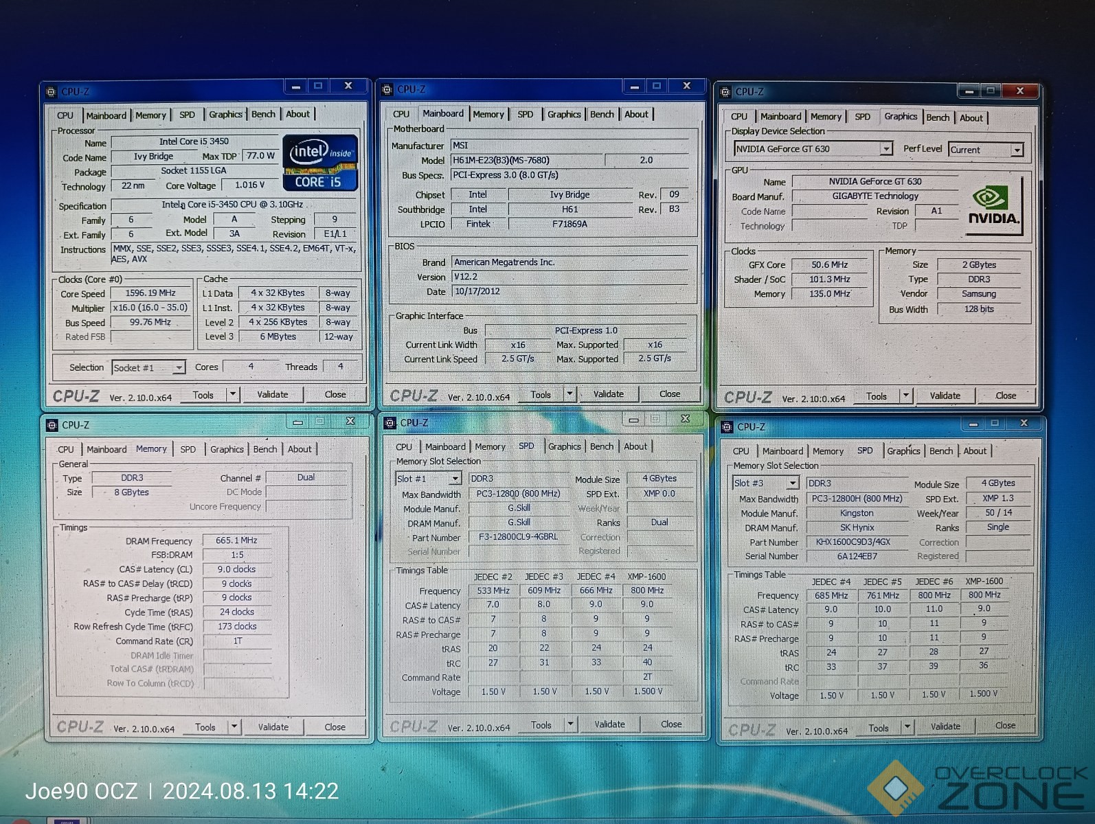Screen dimensions: 1095x824
Task: Click the Core Speed value '1596.19 MHz'
Action: click(x=150, y=293)
